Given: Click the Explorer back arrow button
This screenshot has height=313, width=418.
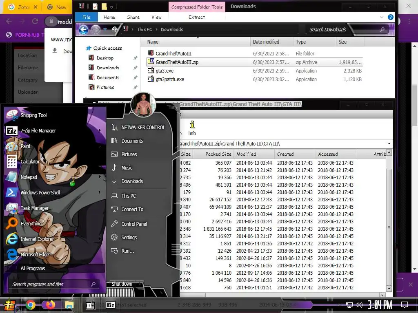Looking at the screenshot, I should click(83, 29).
